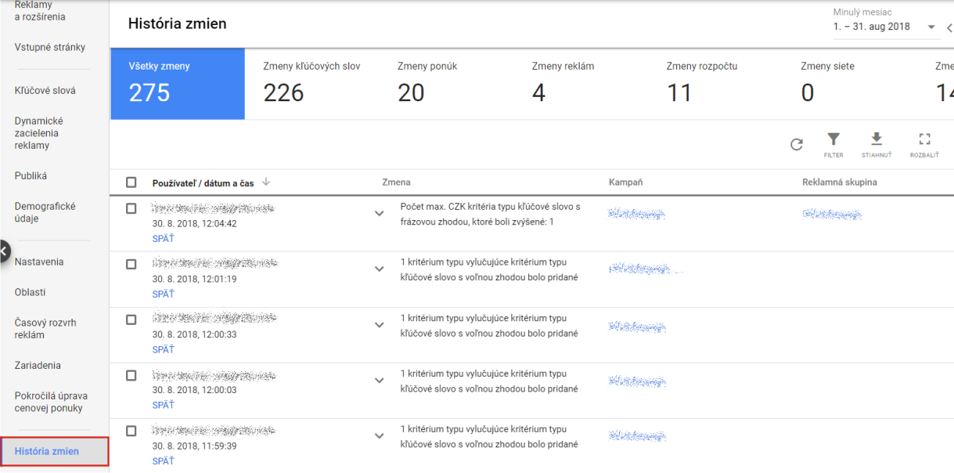Expand change details for the 12:01:19 row
Image resolution: width=954 pixels, height=473 pixels.
pos(380,269)
